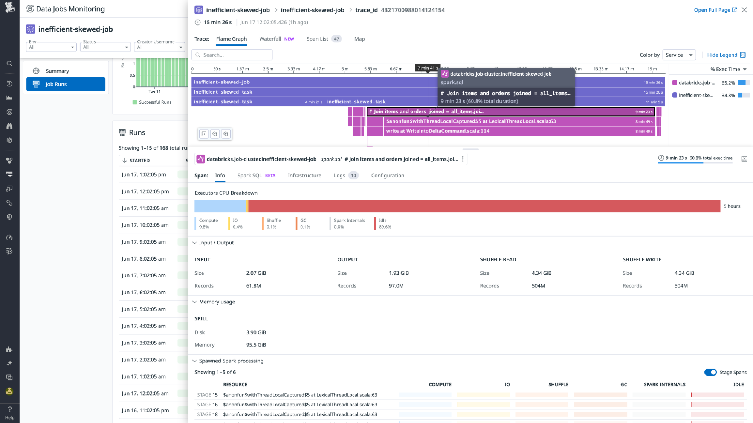Toggle the flame graph minimap panel

(x=204, y=134)
